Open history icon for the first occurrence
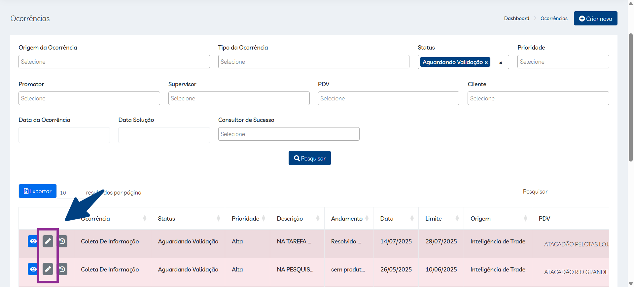634x287 pixels. [x=62, y=241]
